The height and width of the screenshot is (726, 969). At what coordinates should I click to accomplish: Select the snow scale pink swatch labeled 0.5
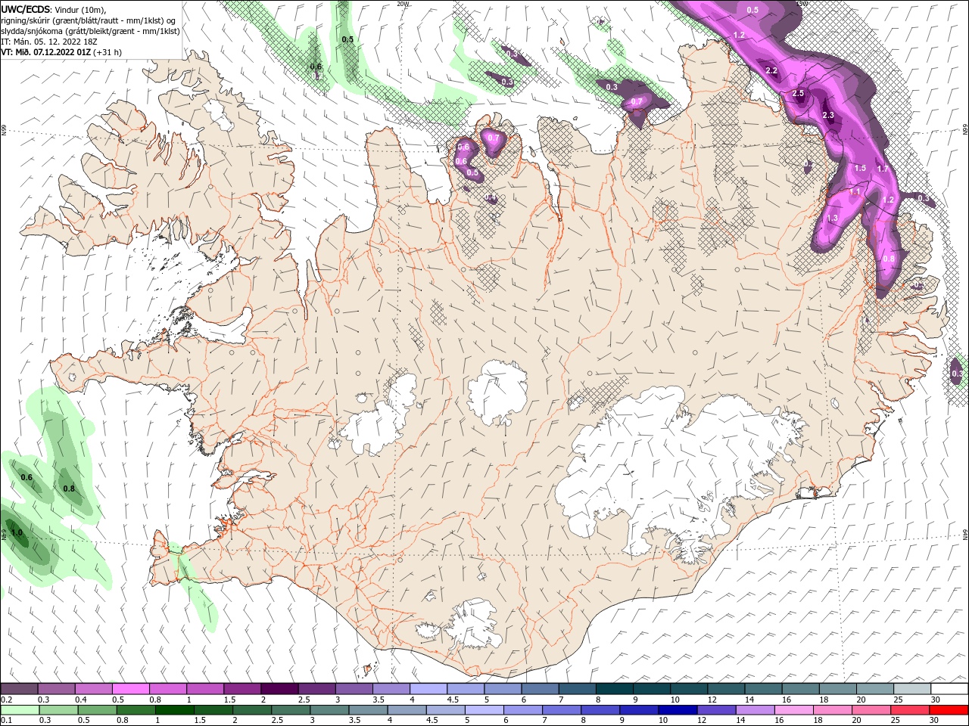pyautogui.click(x=130, y=689)
